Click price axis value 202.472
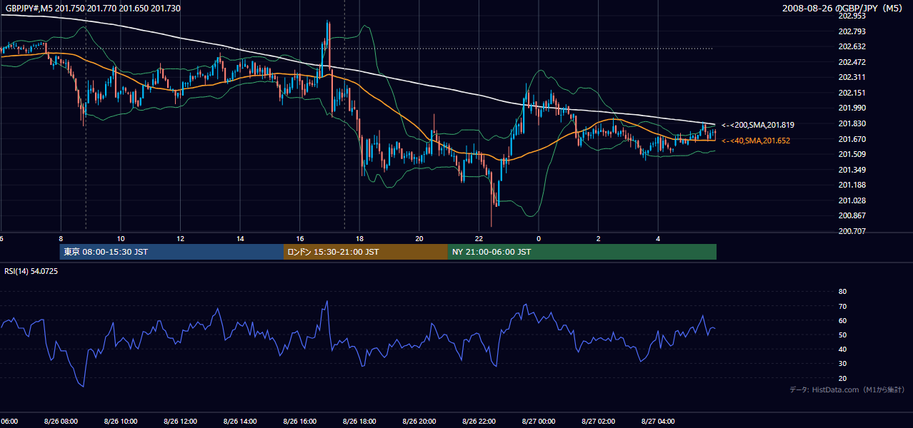 pyautogui.click(x=852, y=62)
